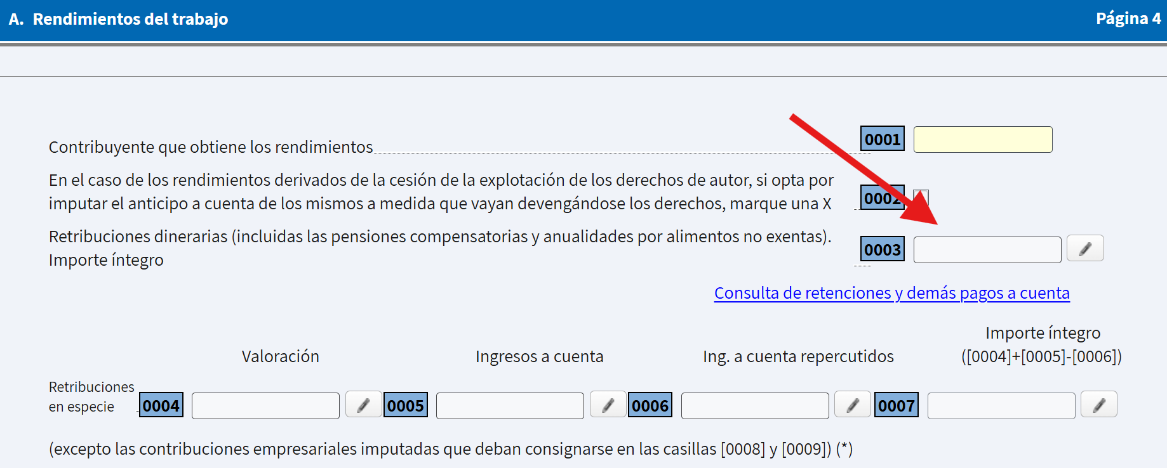
Task: Open pencil editor for box 0005
Action: (608, 405)
